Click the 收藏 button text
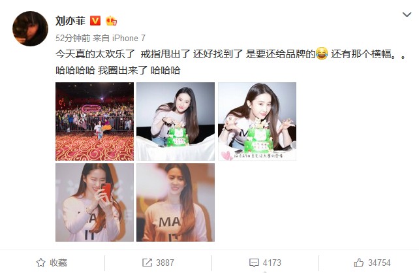The image size is (419, 273). coord(58,263)
